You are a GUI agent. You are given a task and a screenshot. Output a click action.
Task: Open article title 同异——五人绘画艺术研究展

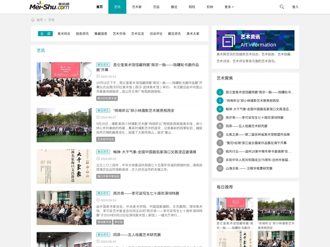pyautogui.click(x=137, y=235)
